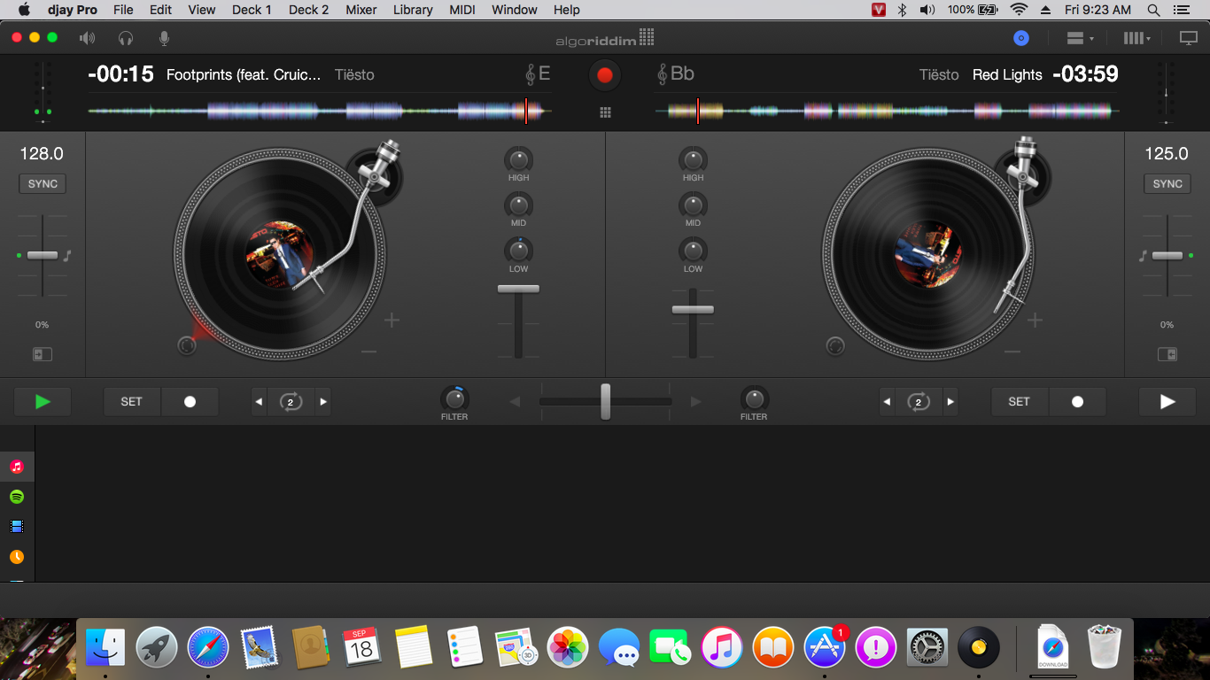This screenshot has height=680, width=1210.
Task: Open the history clock library source
Action: tap(17, 557)
